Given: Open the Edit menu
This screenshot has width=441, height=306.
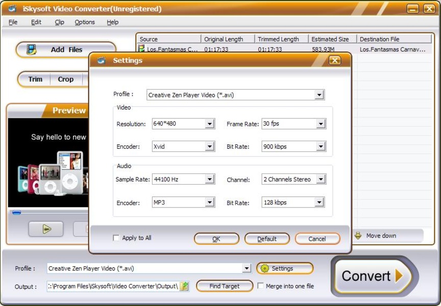Looking at the screenshot, I should pyautogui.click(x=36, y=22).
